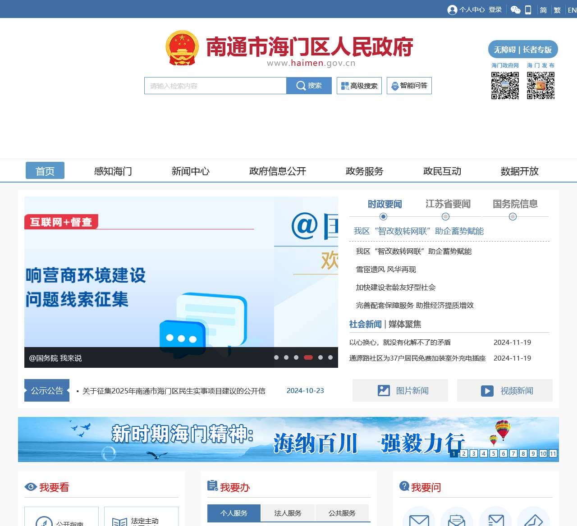Open the 政府信息公开 navigation menu
The width and height of the screenshot is (577, 526).
click(277, 171)
